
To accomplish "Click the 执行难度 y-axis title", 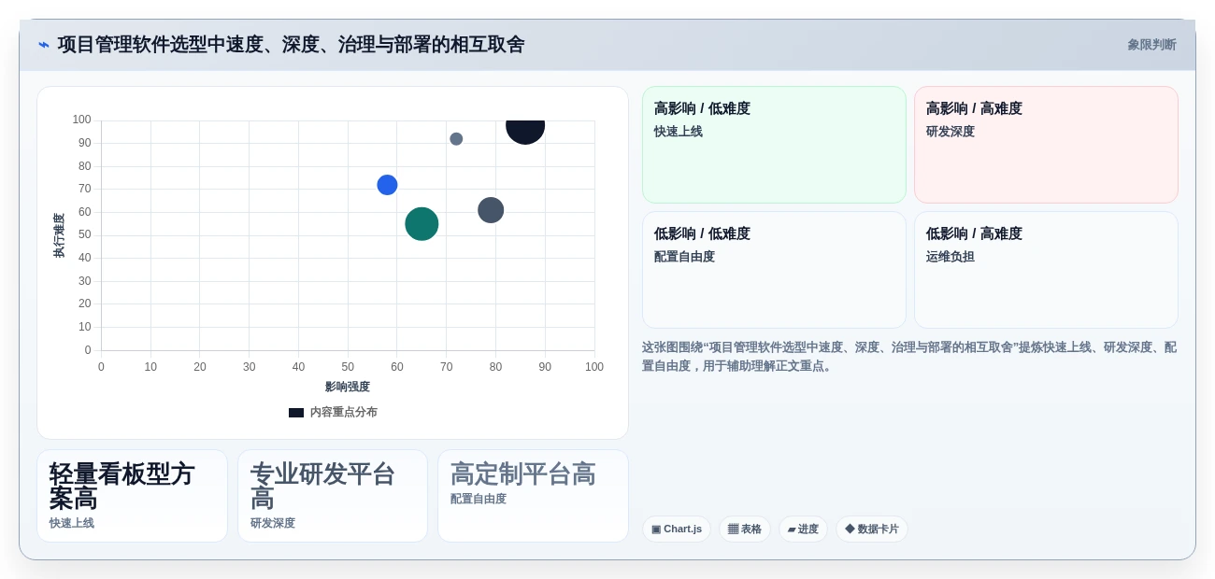I will click(59, 235).
